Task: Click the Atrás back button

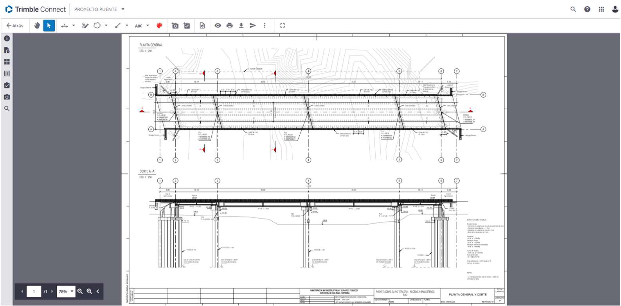Action: click(x=15, y=26)
